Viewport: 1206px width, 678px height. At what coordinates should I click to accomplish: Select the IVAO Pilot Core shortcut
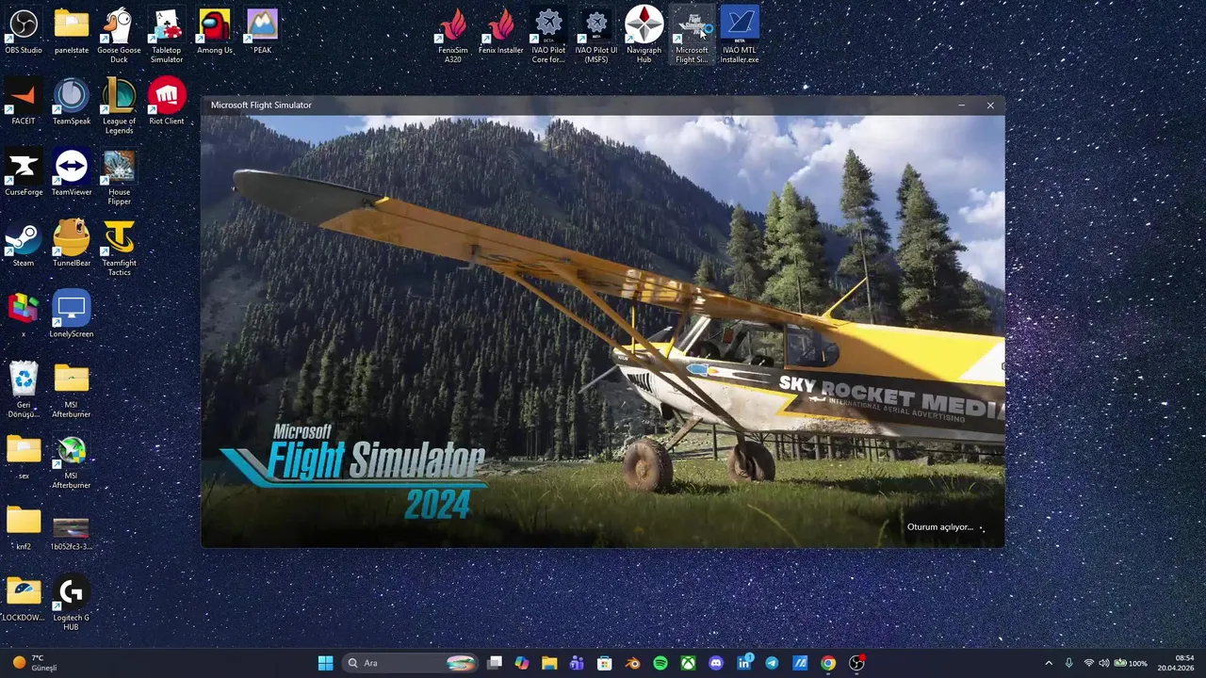click(x=548, y=35)
